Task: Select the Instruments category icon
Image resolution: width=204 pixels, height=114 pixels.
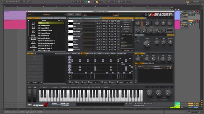Action: tap(33, 47)
